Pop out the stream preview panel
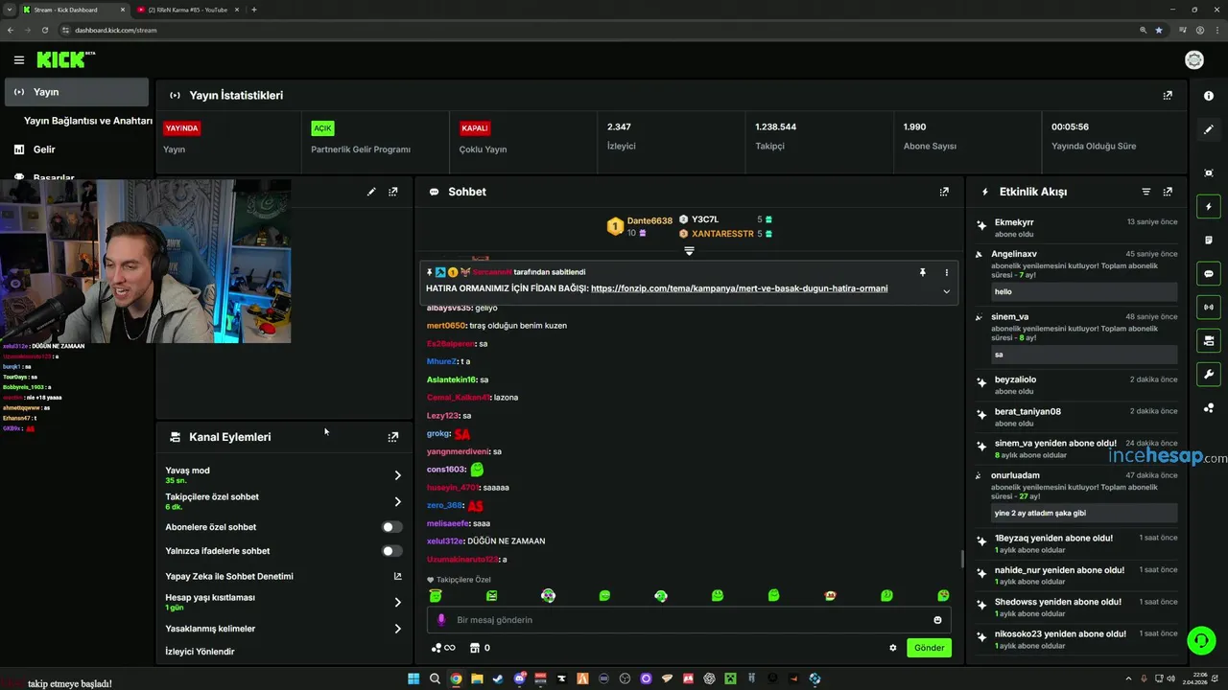The height and width of the screenshot is (690, 1228). tap(392, 192)
